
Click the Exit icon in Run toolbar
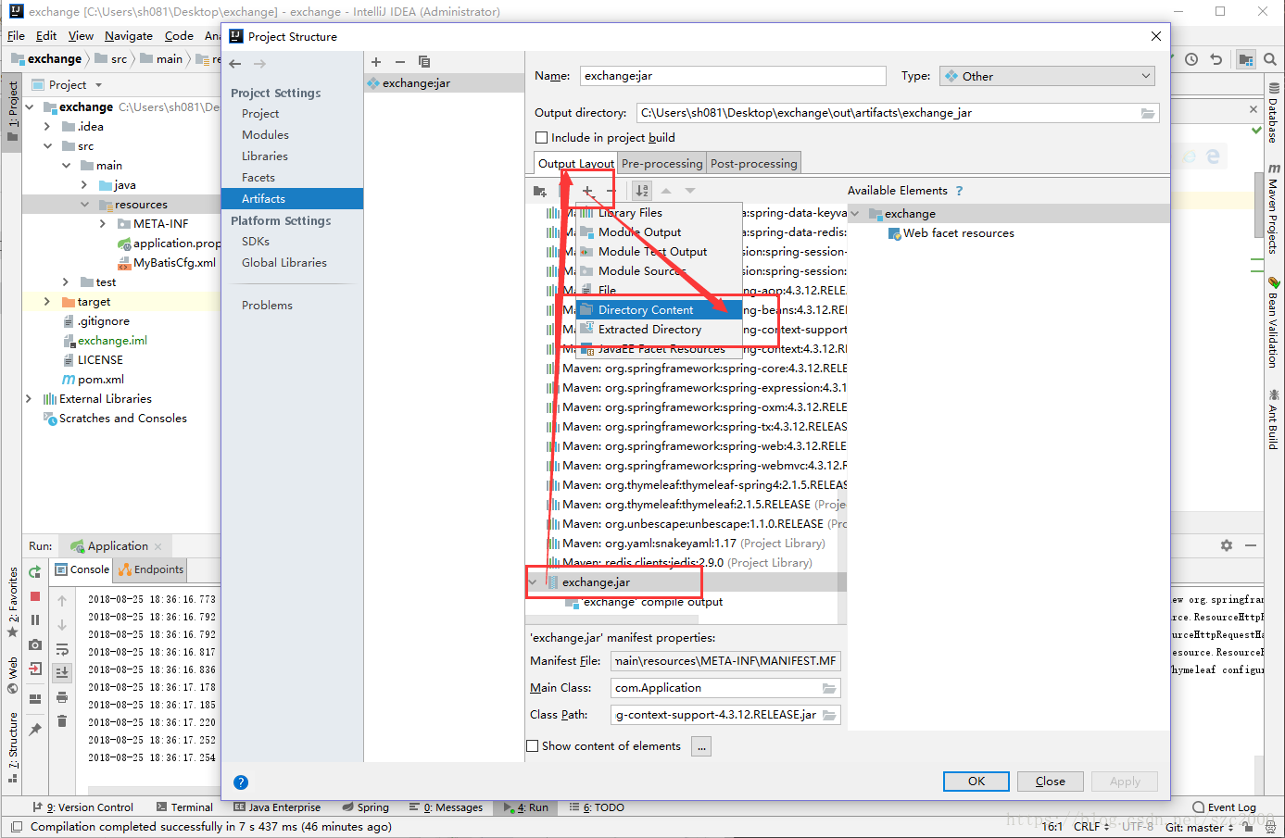coord(35,669)
